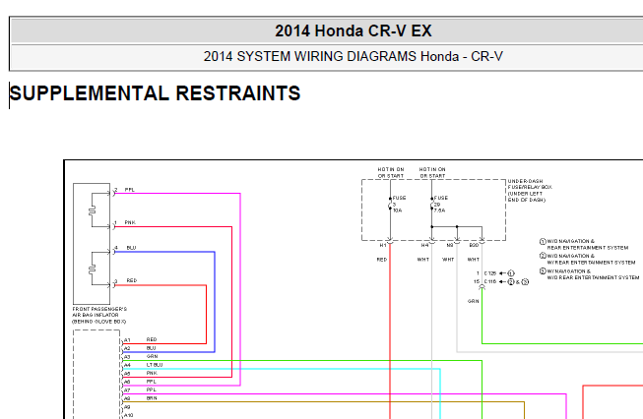The height and width of the screenshot is (419, 643).
Task: Click the 'A6' pin label
Action: (127, 383)
